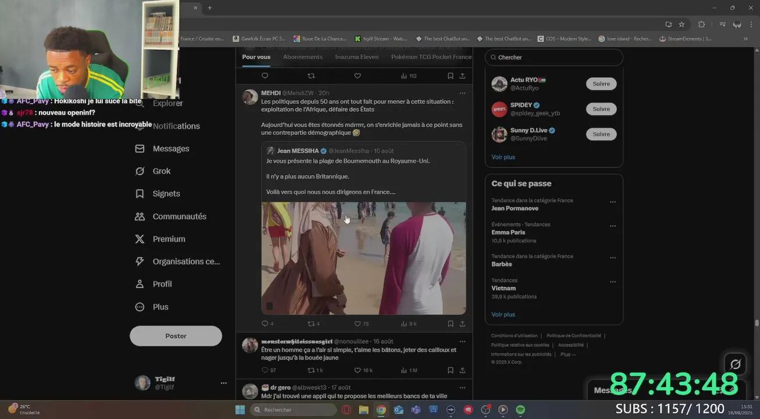Go to Communautés in sidebar
The height and width of the screenshot is (419, 760).
pos(179,216)
